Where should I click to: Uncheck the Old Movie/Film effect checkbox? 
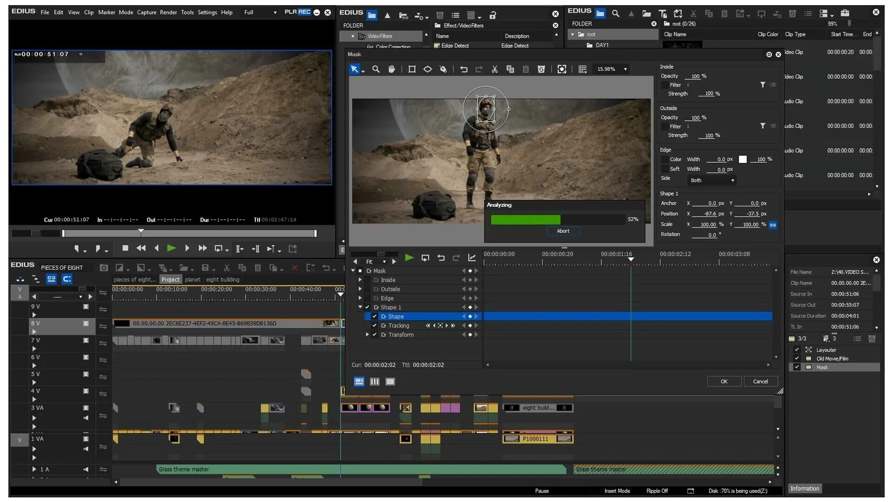[x=797, y=358]
